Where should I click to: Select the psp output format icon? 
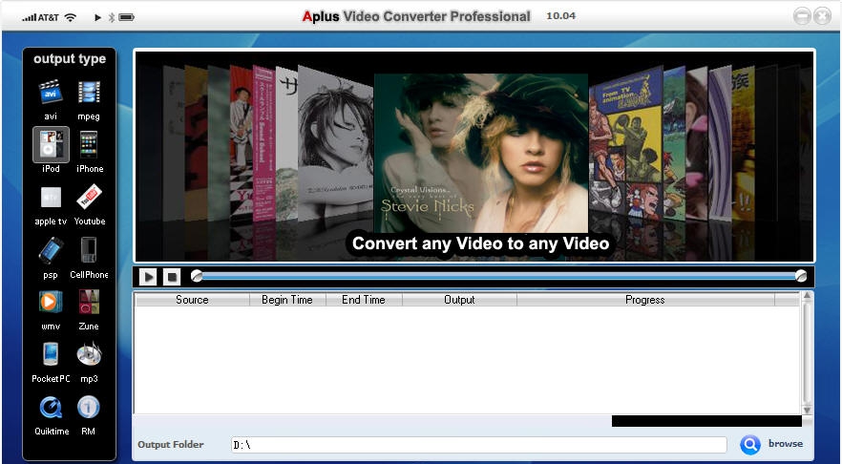click(51, 250)
